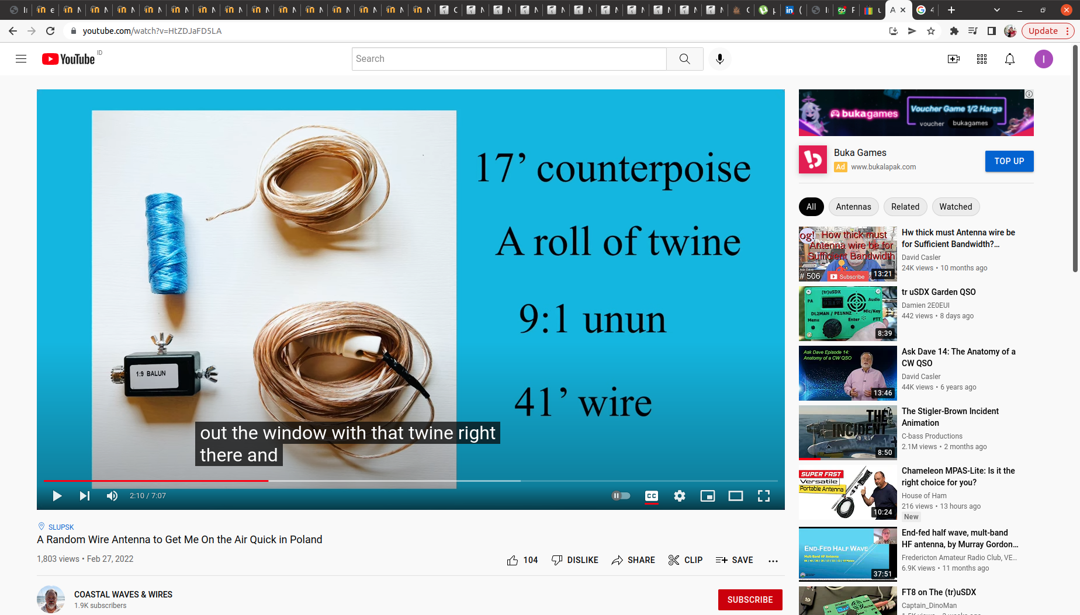
Task: Search with your voice microphone
Action: coord(719,59)
